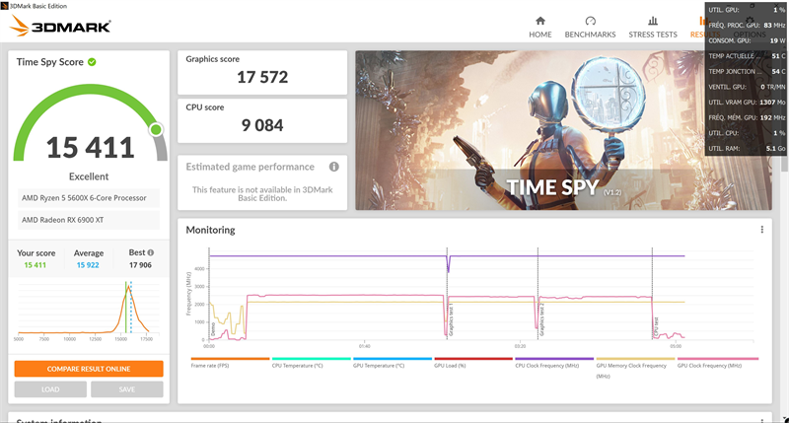Click the LOAD button
Viewport: 789px width, 423px height.
(x=50, y=389)
